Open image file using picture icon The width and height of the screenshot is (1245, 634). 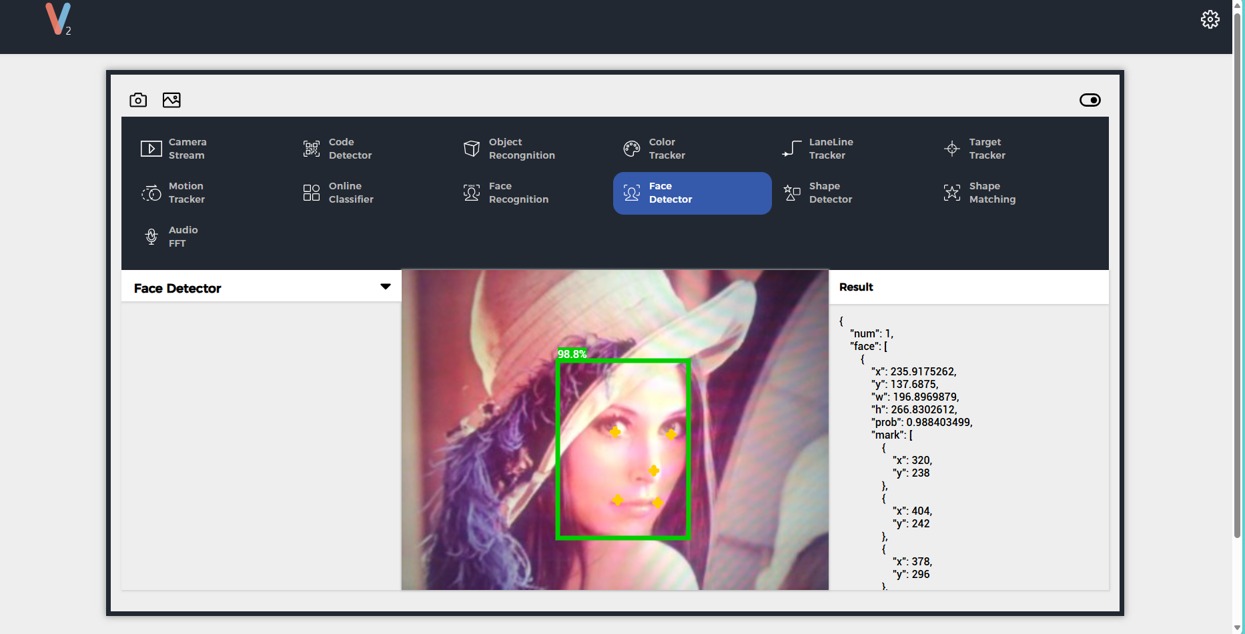pyautogui.click(x=171, y=100)
